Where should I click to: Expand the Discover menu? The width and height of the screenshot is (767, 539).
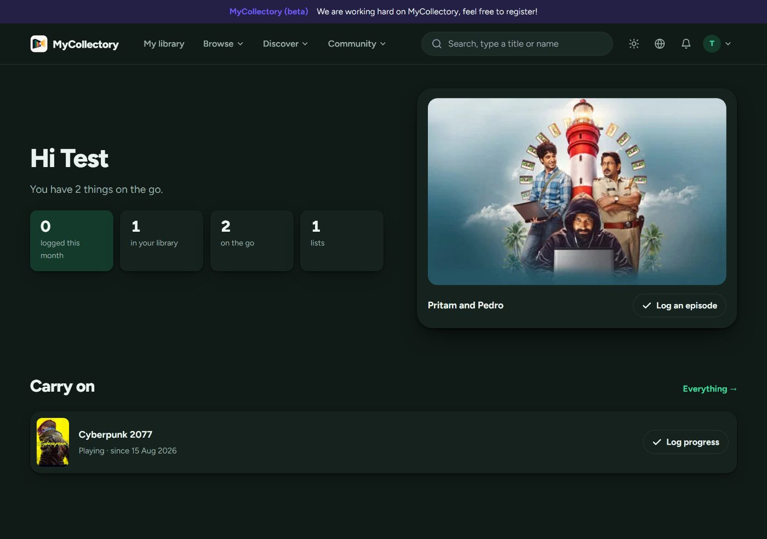[285, 44]
